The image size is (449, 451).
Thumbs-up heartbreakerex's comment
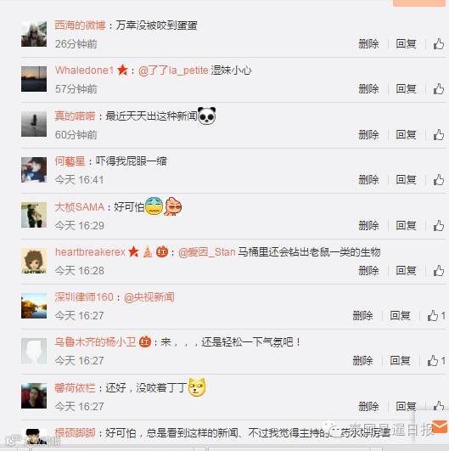click(x=438, y=271)
